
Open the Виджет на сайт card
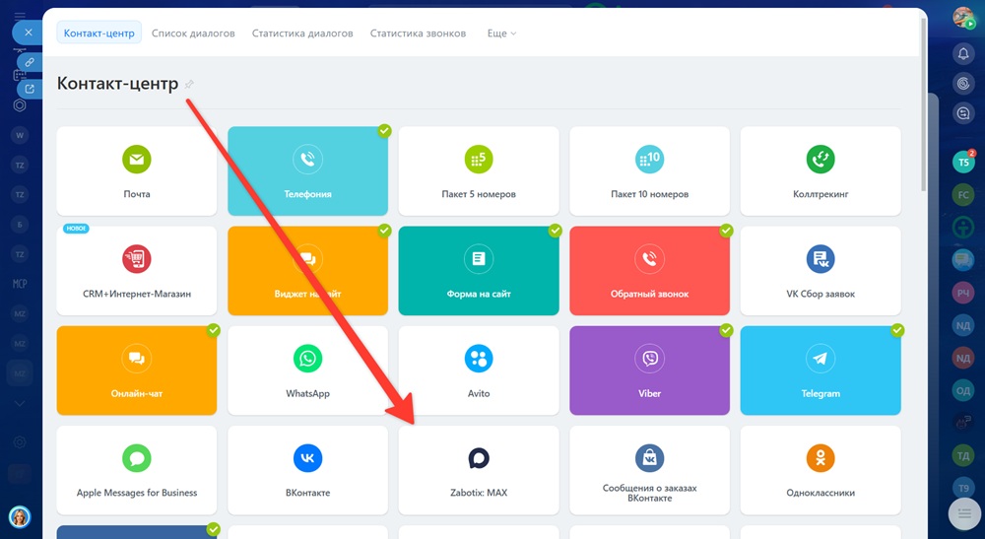tap(307, 271)
